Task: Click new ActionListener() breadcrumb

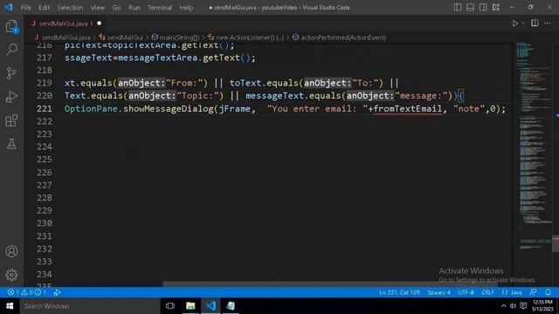Action: pos(250,38)
